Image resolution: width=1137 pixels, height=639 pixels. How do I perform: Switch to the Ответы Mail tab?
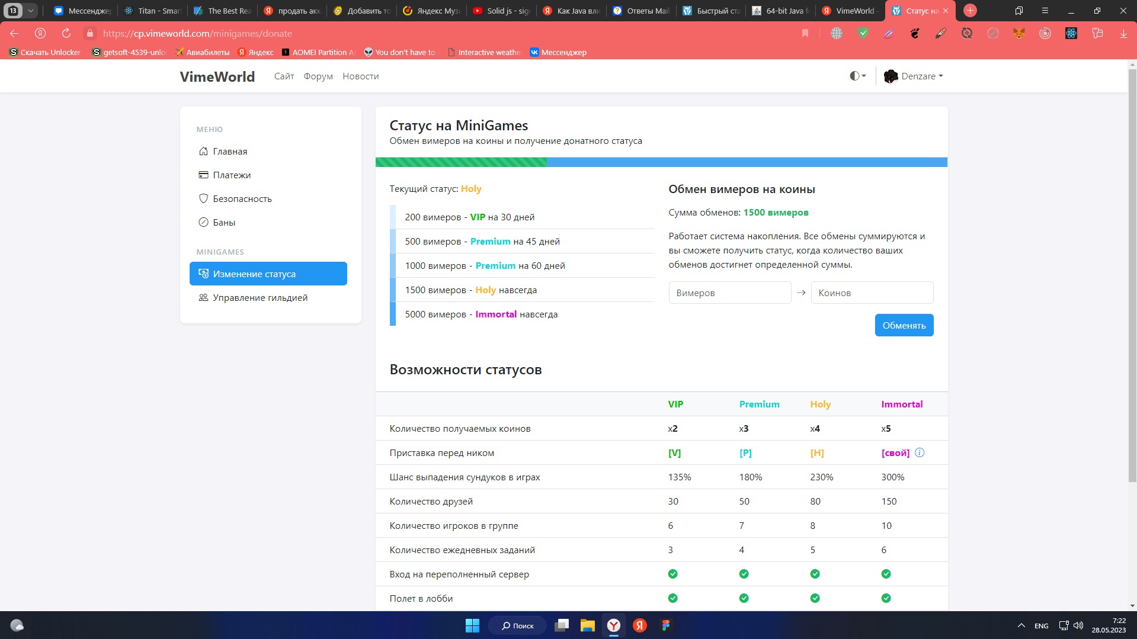[641, 11]
